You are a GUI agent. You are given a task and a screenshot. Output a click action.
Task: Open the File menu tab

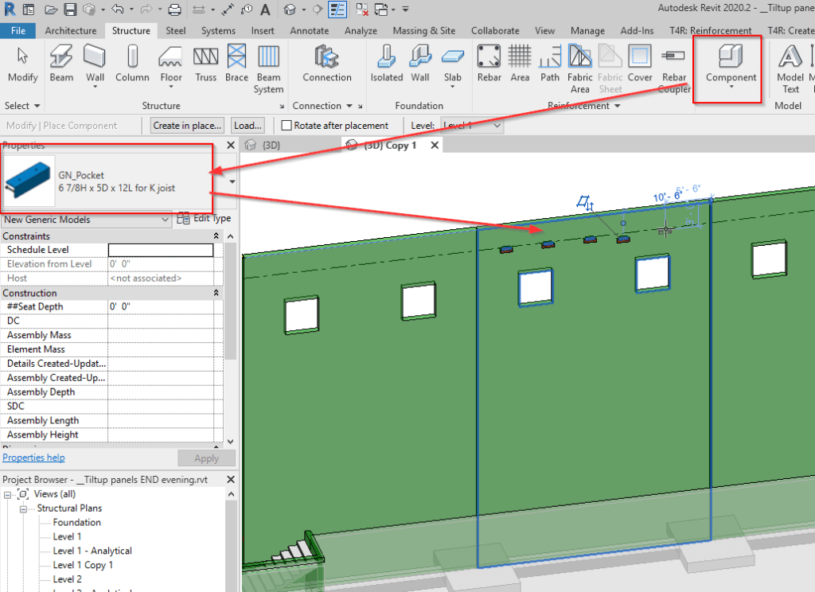18,31
